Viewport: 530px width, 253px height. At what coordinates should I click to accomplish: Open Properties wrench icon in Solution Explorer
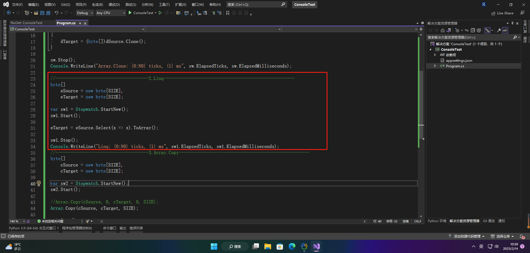499,30
